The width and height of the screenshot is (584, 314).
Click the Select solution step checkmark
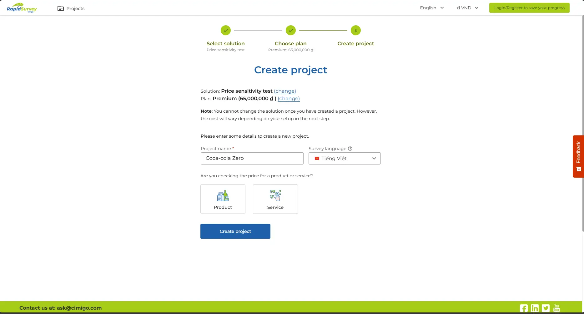[x=225, y=30]
